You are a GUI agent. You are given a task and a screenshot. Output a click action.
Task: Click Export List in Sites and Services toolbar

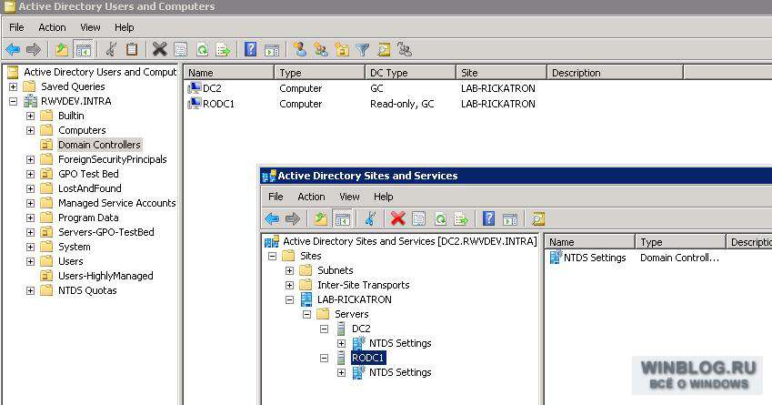pyautogui.click(x=461, y=218)
